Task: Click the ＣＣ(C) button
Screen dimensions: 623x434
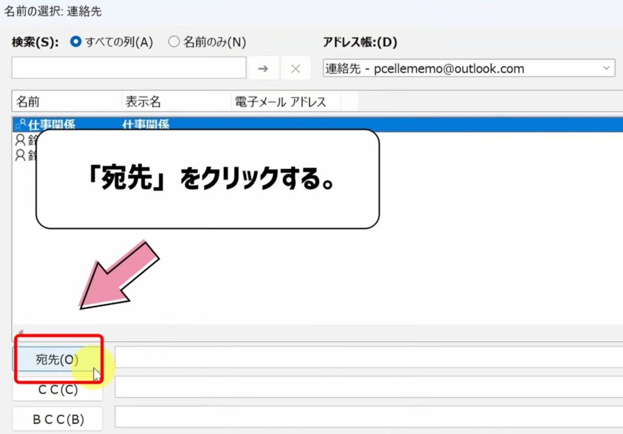Action: coord(57,390)
